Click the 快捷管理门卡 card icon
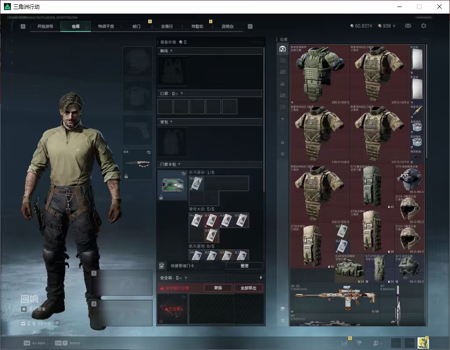This screenshot has width=450, height=350. [161, 266]
